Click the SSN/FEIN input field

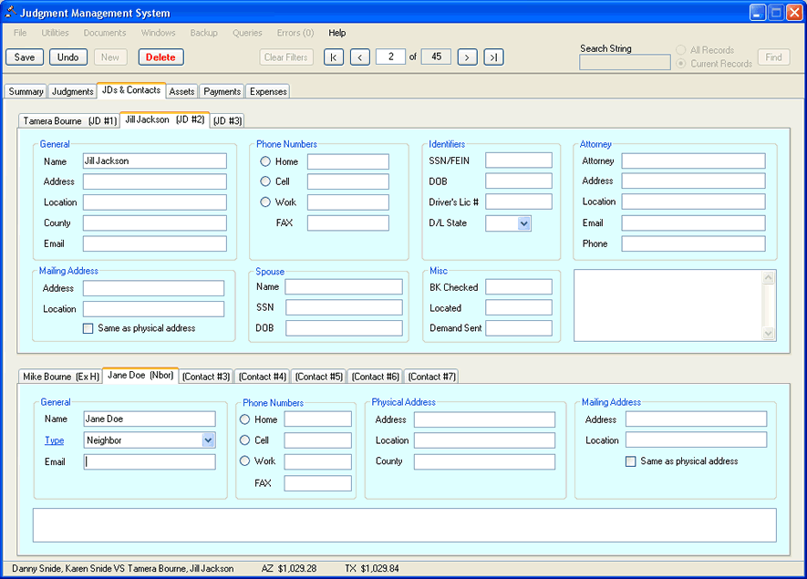(x=518, y=160)
